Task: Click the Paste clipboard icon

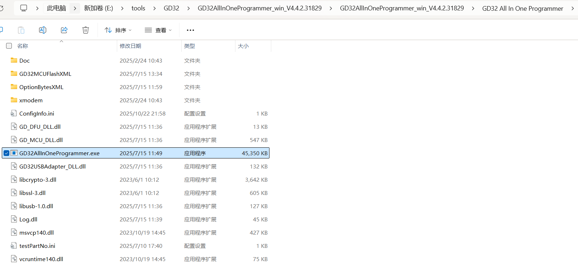Action: click(21, 30)
